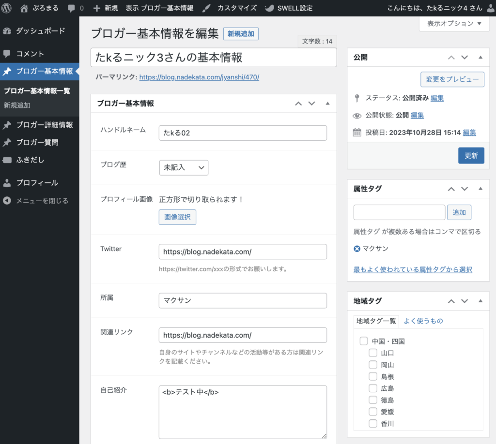Screen dimensions: 496x444
Task: Remove the マクサン tag with x icon
Action: click(x=357, y=249)
